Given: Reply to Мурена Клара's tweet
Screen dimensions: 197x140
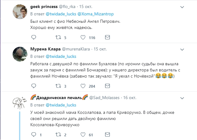Looking at the screenshot, I should point(34,86).
